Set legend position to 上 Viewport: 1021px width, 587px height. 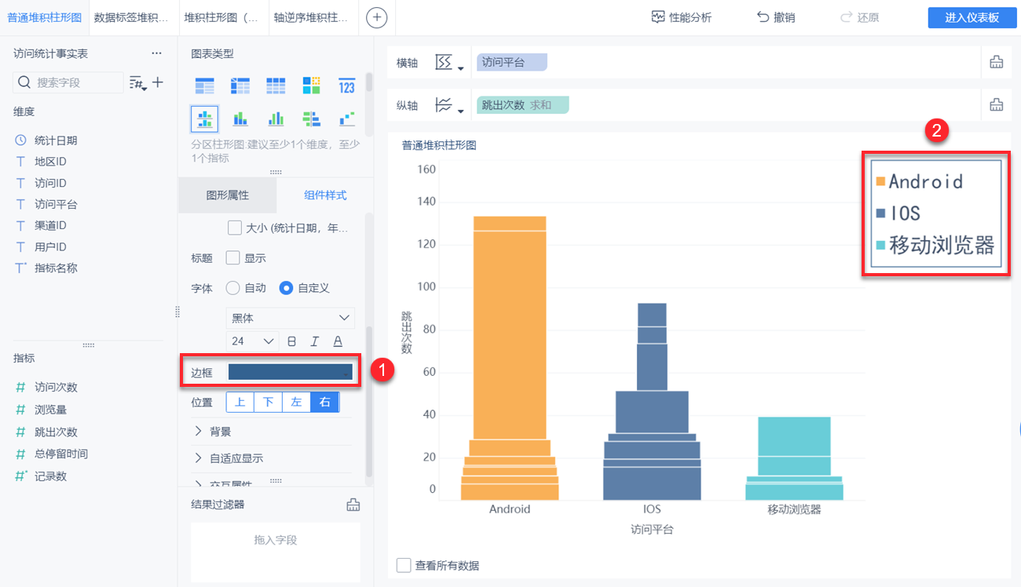tap(240, 403)
